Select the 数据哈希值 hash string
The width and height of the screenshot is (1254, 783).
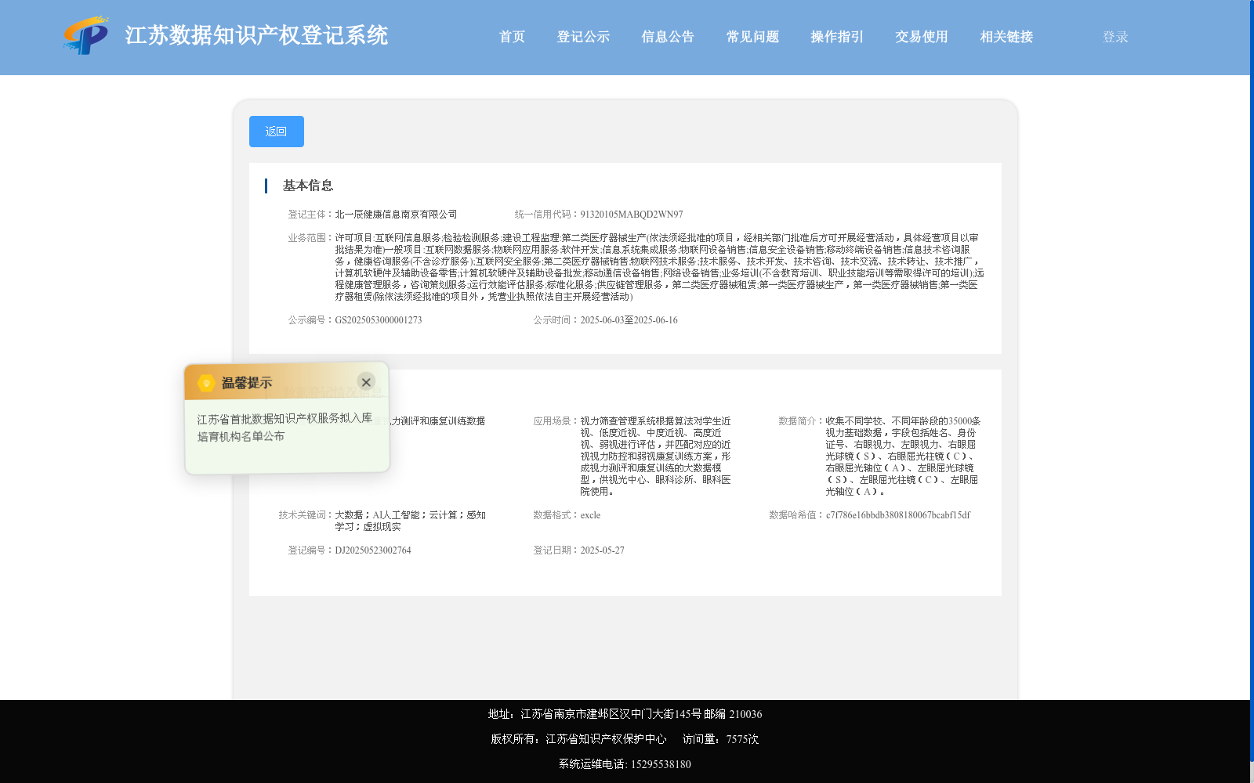pos(898,514)
